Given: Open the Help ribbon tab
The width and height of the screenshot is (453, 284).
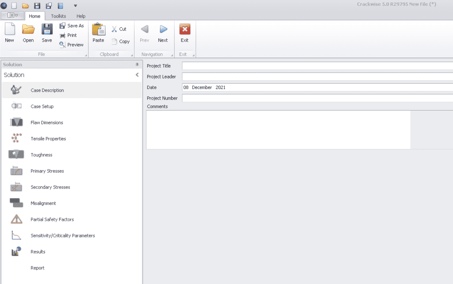Looking at the screenshot, I should (x=81, y=16).
